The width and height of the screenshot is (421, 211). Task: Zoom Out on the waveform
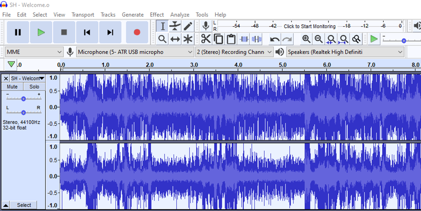click(x=319, y=39)
